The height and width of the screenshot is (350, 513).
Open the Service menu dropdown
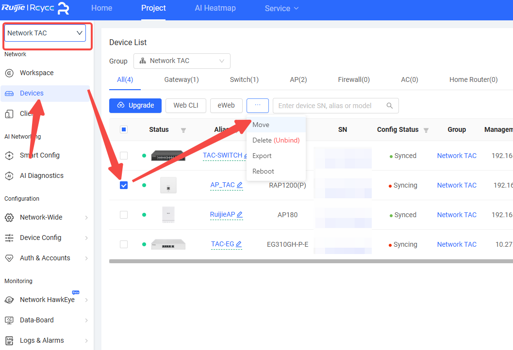tap(281, 9)
